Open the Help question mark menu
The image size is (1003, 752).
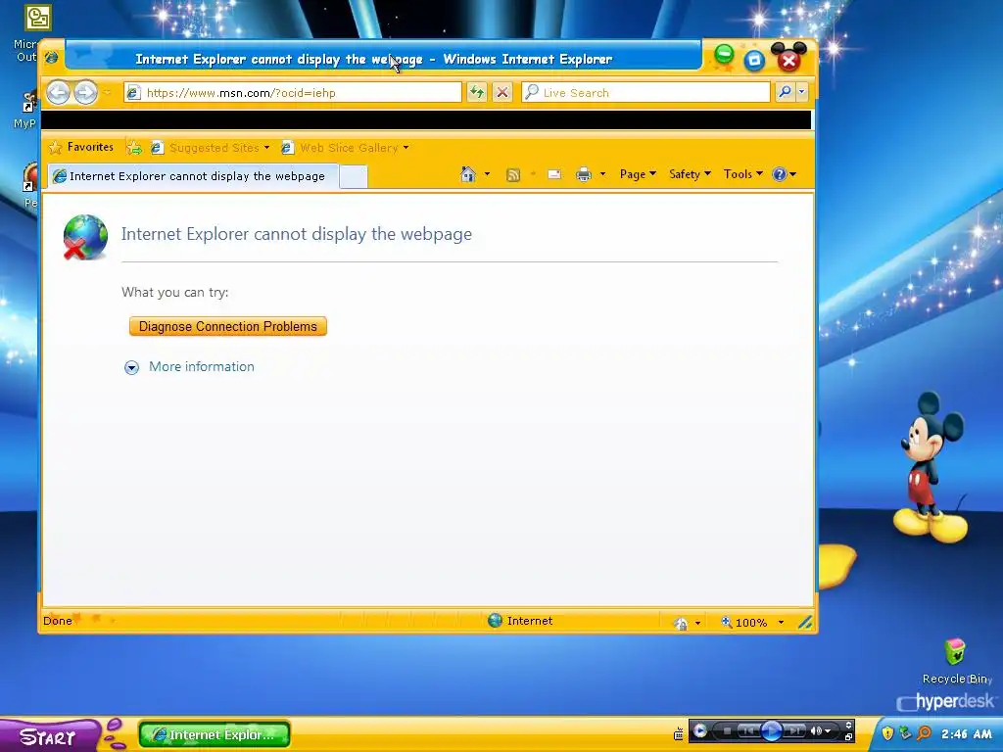point(784,174)
